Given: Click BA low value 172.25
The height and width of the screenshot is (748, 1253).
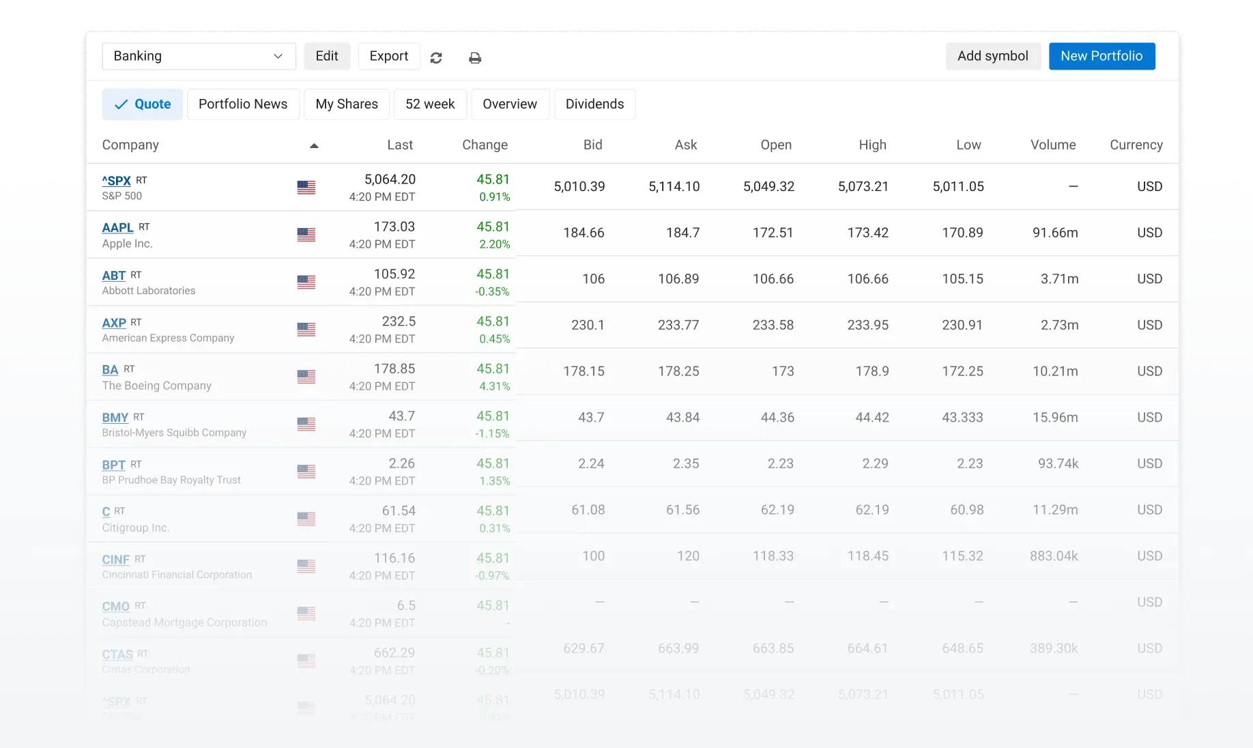Looking at the screenshot, I should pyautogui.click(x=963, y=371).
